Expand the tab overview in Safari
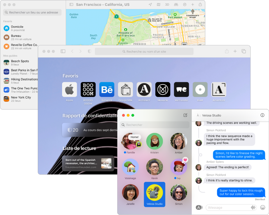 click(244, 51)
